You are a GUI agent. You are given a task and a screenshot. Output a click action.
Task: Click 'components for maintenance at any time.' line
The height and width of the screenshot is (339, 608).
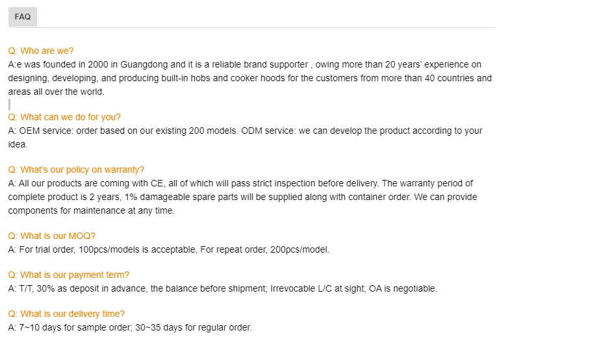coord(91,210)
